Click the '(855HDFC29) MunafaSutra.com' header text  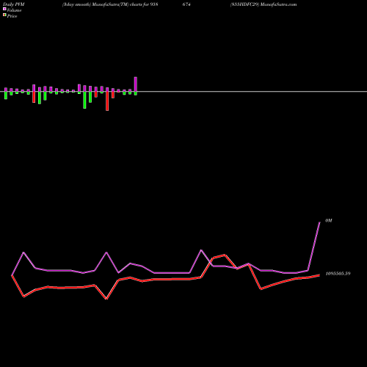(x=264, y=4)
